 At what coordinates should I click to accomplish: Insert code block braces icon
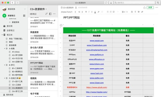point(102,12)
